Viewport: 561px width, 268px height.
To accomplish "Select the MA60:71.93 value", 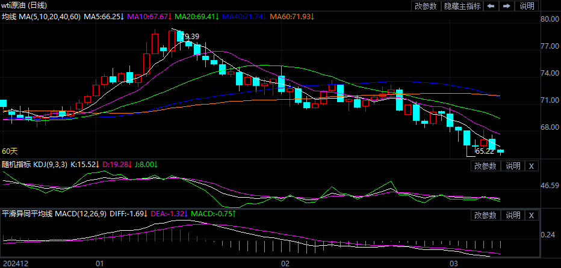I will pyautogui.click(x=292, y=16).
